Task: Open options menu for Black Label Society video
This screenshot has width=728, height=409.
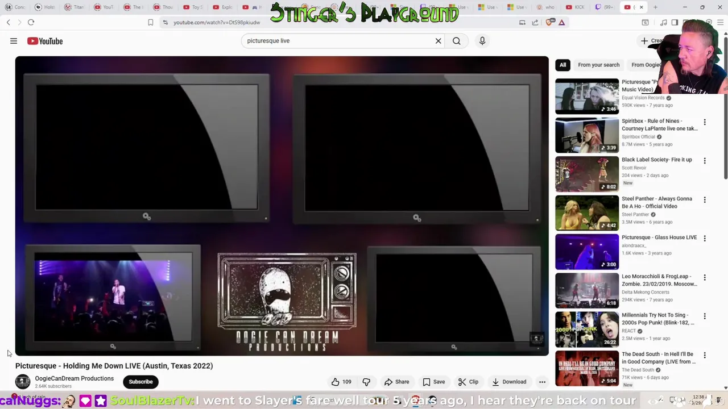Action: (705, 161)
